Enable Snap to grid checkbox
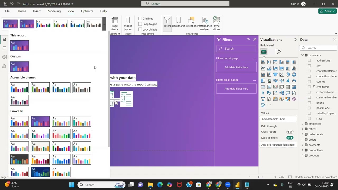 tap(140, 24)
